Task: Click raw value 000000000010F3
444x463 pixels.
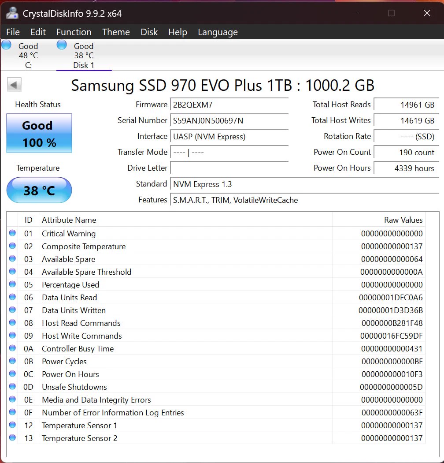Action: (392, 374)
